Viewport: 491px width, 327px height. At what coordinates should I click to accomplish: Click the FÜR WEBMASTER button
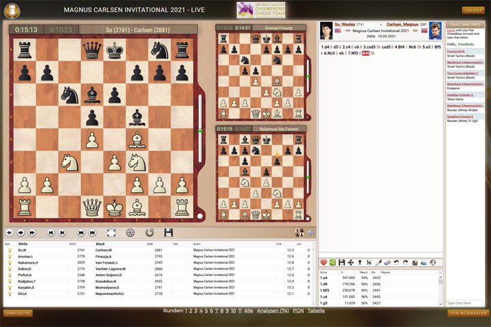[468, 313]
